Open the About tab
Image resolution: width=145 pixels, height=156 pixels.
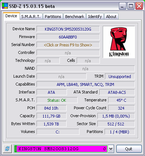click(111, 17)
